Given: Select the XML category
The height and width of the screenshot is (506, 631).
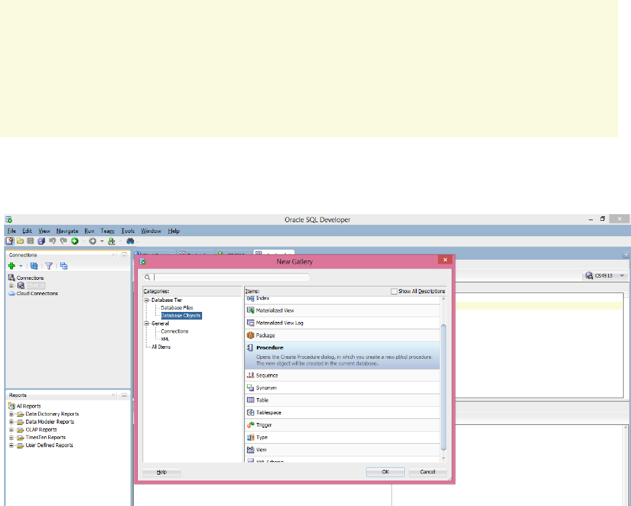Looking at the screenshot, I should [x=165, y=339].
